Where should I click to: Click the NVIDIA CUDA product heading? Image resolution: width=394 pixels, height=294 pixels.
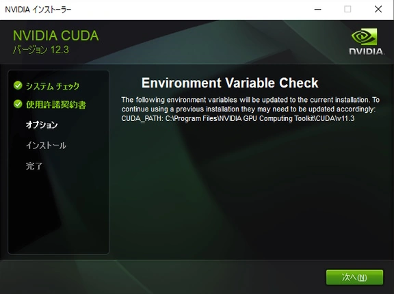(x=56, y=36)
